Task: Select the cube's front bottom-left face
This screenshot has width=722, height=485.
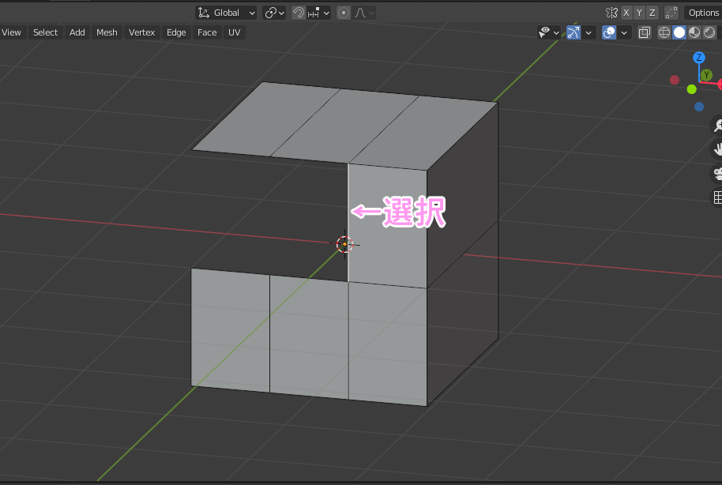Action: 230,329
